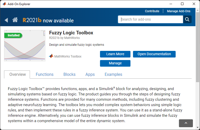The image size is (200, 130).
Task: Click the MathWorks Toolbox logo icon
Action: pos(51,56)
